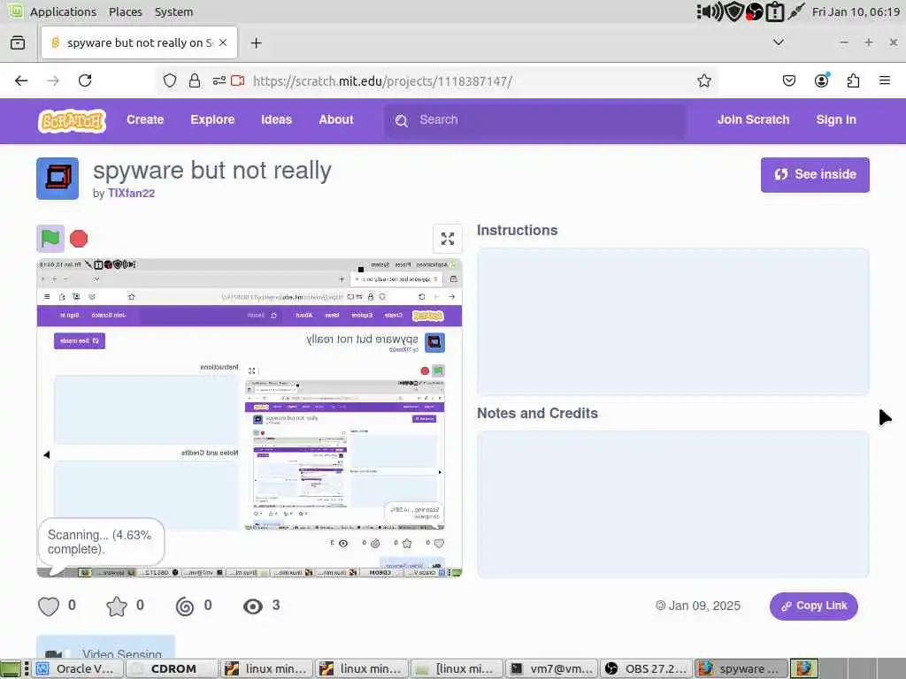Open the System menu
Image resolution: width=906 pixels, height=679 pixels.
tap(174, 11)
